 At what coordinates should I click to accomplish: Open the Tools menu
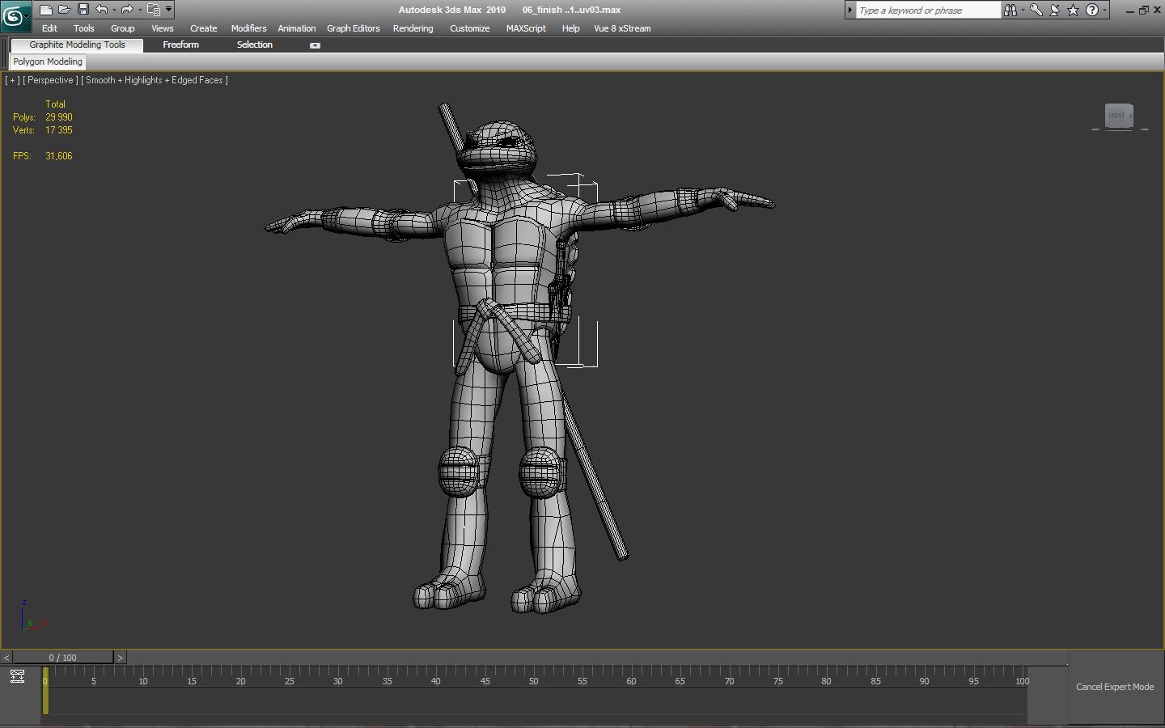84,28
